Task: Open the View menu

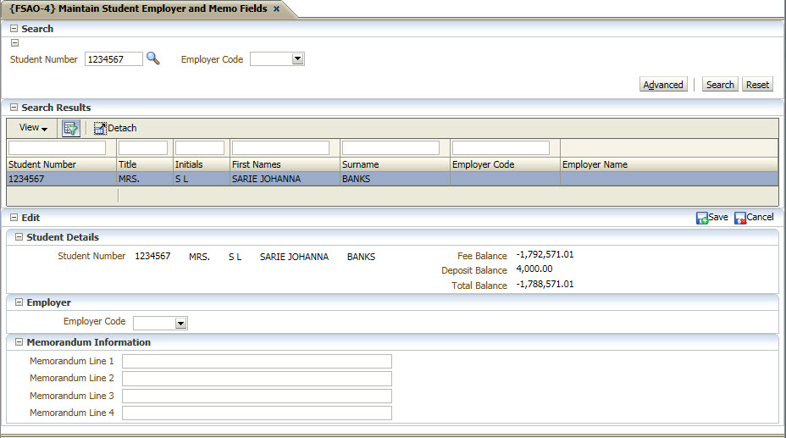Action: click(33, 128)
